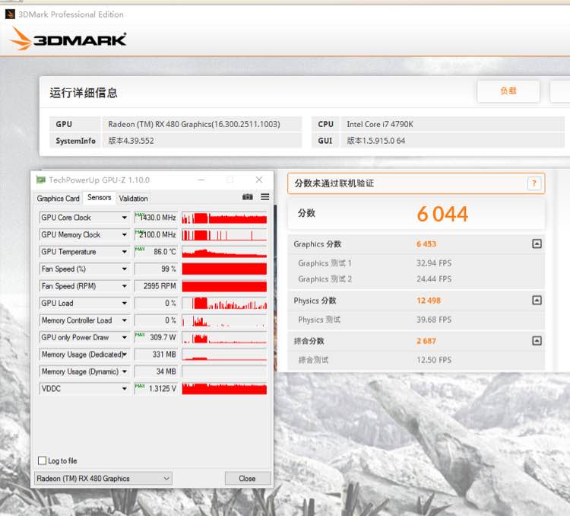Viewport: 570px width, 516px height.
Task: Click the 12.50 FPS combined test result
Action: (434, 360)
